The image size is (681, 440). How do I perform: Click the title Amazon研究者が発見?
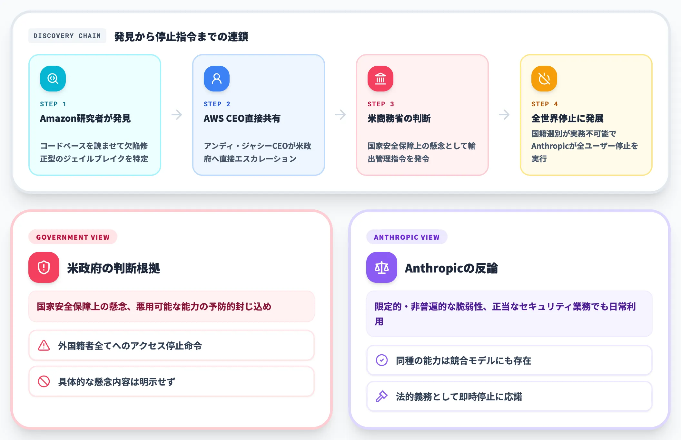(x=85, y=119)
